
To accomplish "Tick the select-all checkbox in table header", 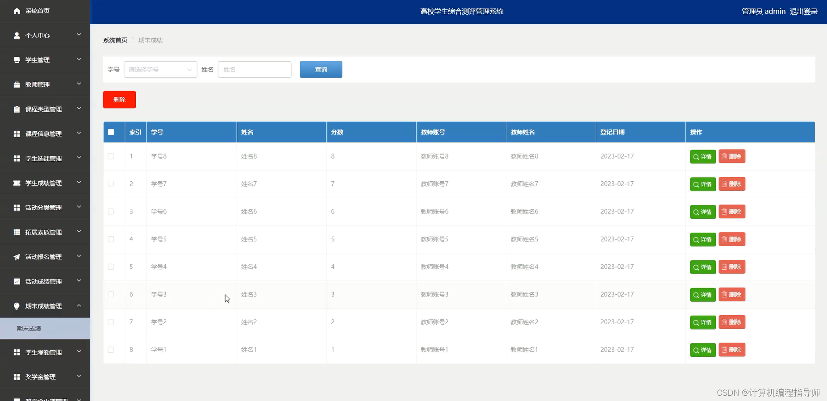I will point(111,132).
